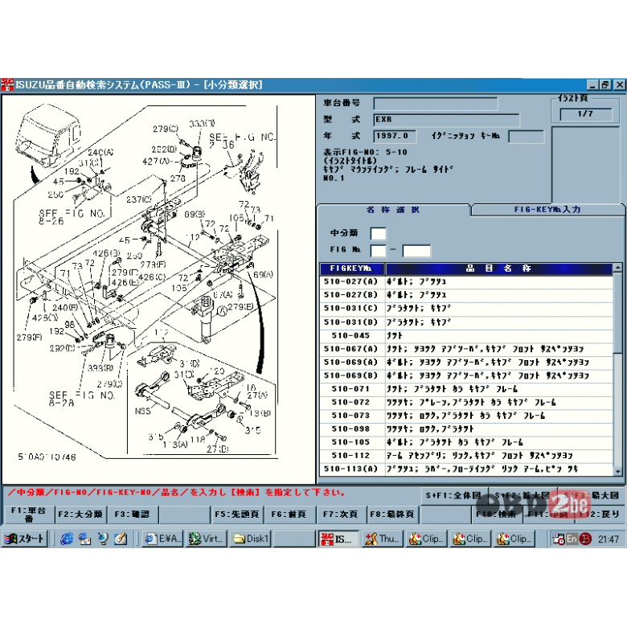Screen dimensions: 627x627
Task: Click the first FIG № input box
Action: click(379, 251)
